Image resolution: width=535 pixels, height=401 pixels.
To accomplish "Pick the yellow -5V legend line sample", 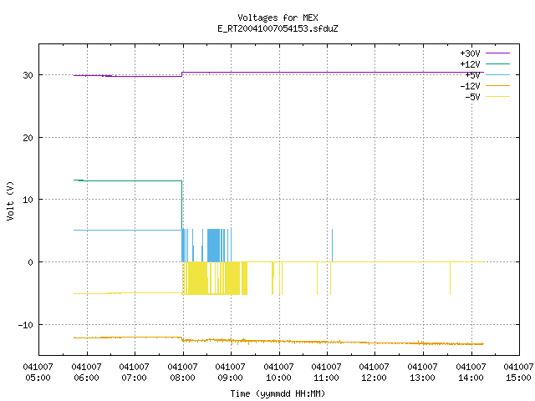I will [x=497, y=97].
